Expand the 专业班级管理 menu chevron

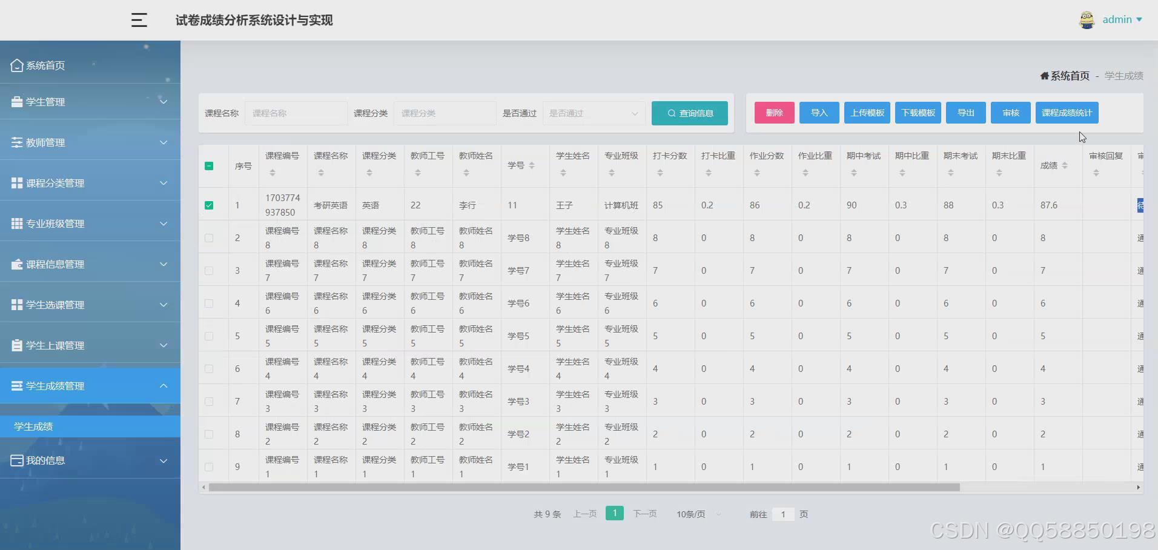coord(164,224)
